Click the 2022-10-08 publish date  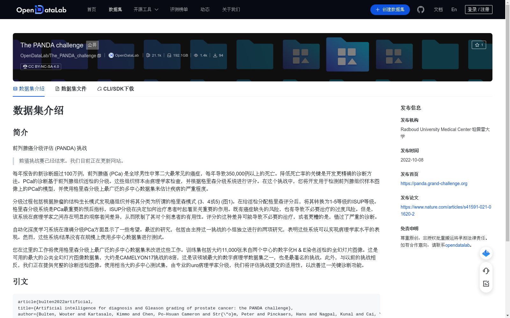tap(412, 160)
